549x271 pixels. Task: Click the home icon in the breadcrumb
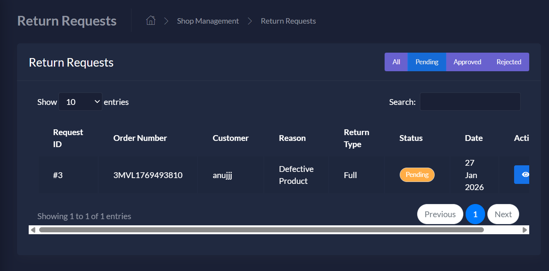point(150,20)
